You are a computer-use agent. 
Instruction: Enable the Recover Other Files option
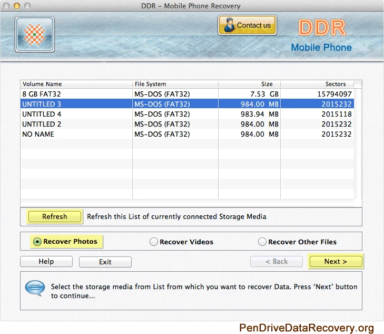point(262,242)
